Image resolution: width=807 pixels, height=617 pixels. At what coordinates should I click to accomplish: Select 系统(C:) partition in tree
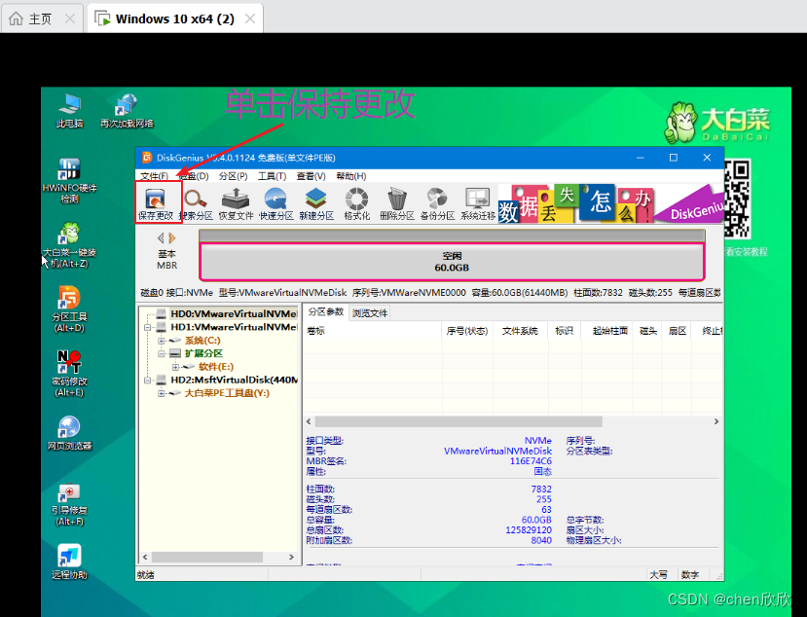click(202, 341)
